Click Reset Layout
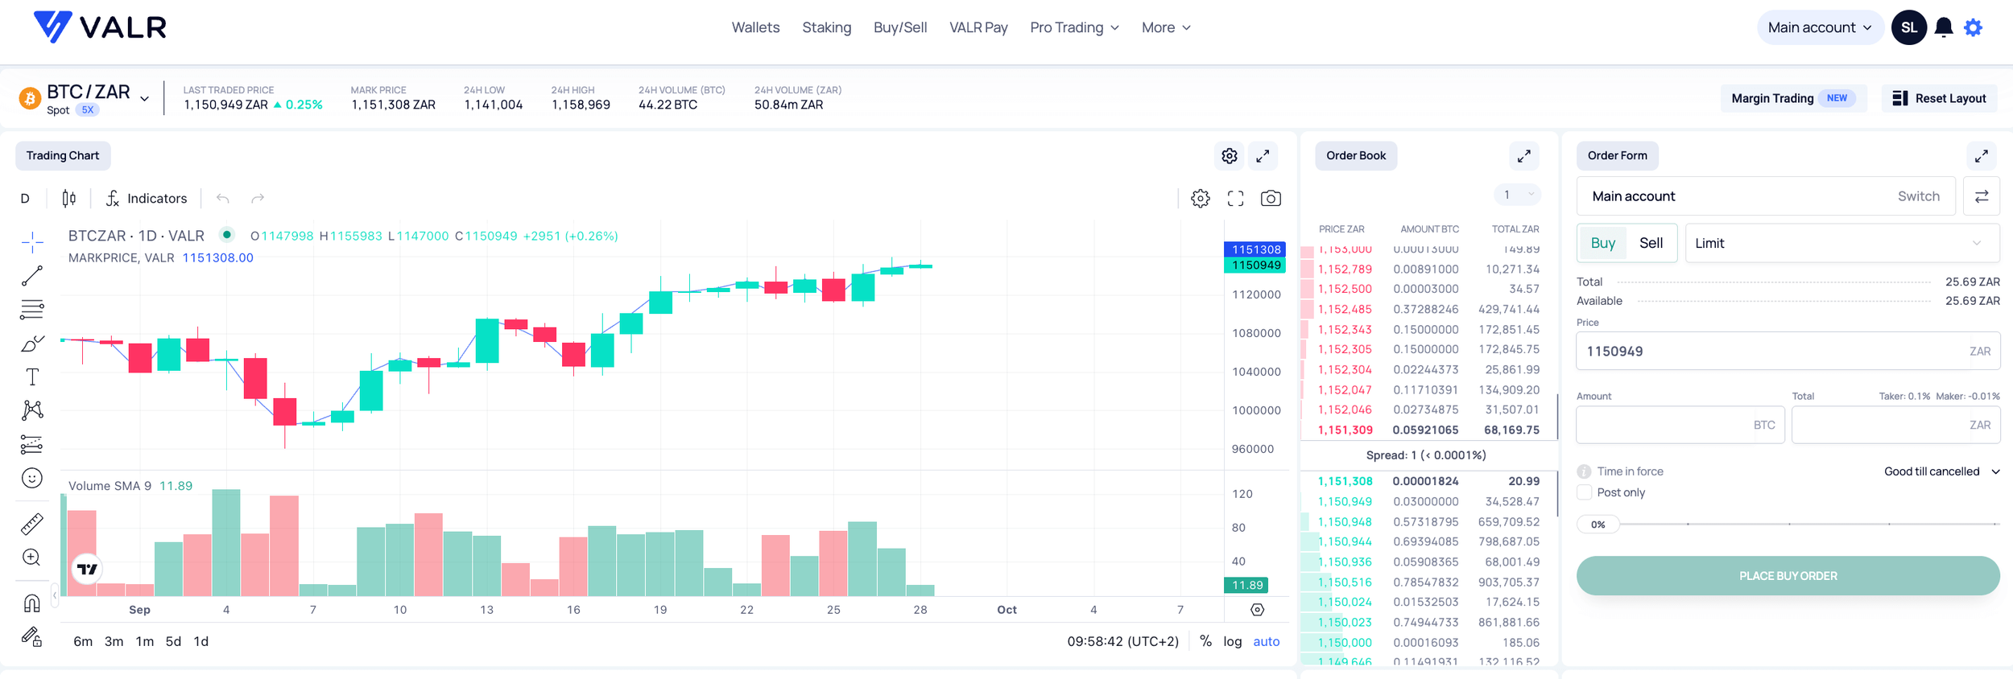2013x679 pixels. click(1939, 98)
